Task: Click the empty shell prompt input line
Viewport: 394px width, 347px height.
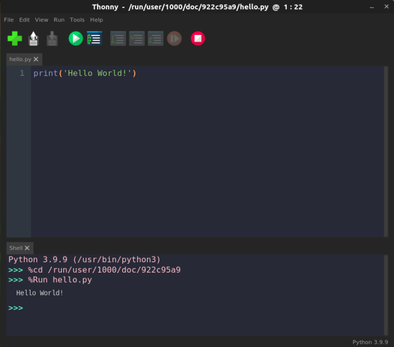Action: click(154, 308)
